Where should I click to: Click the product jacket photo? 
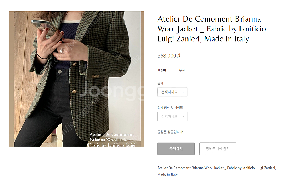pyautogui.click(x=76, y=79)
